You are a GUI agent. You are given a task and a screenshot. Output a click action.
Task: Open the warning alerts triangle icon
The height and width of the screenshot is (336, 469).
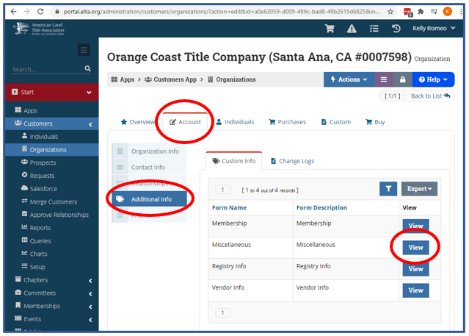pyautogui.click(x=352, y=29)
